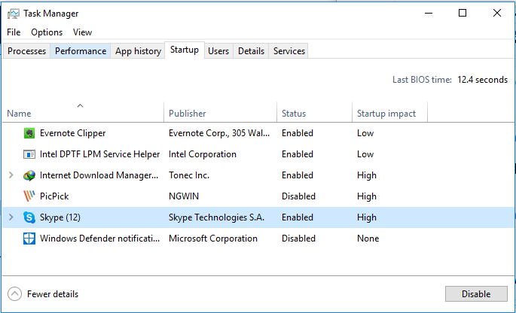
Task: Select the Intel DPTF LPM Service Helper name
Action: pyautogui.click(x=99, y=154)
